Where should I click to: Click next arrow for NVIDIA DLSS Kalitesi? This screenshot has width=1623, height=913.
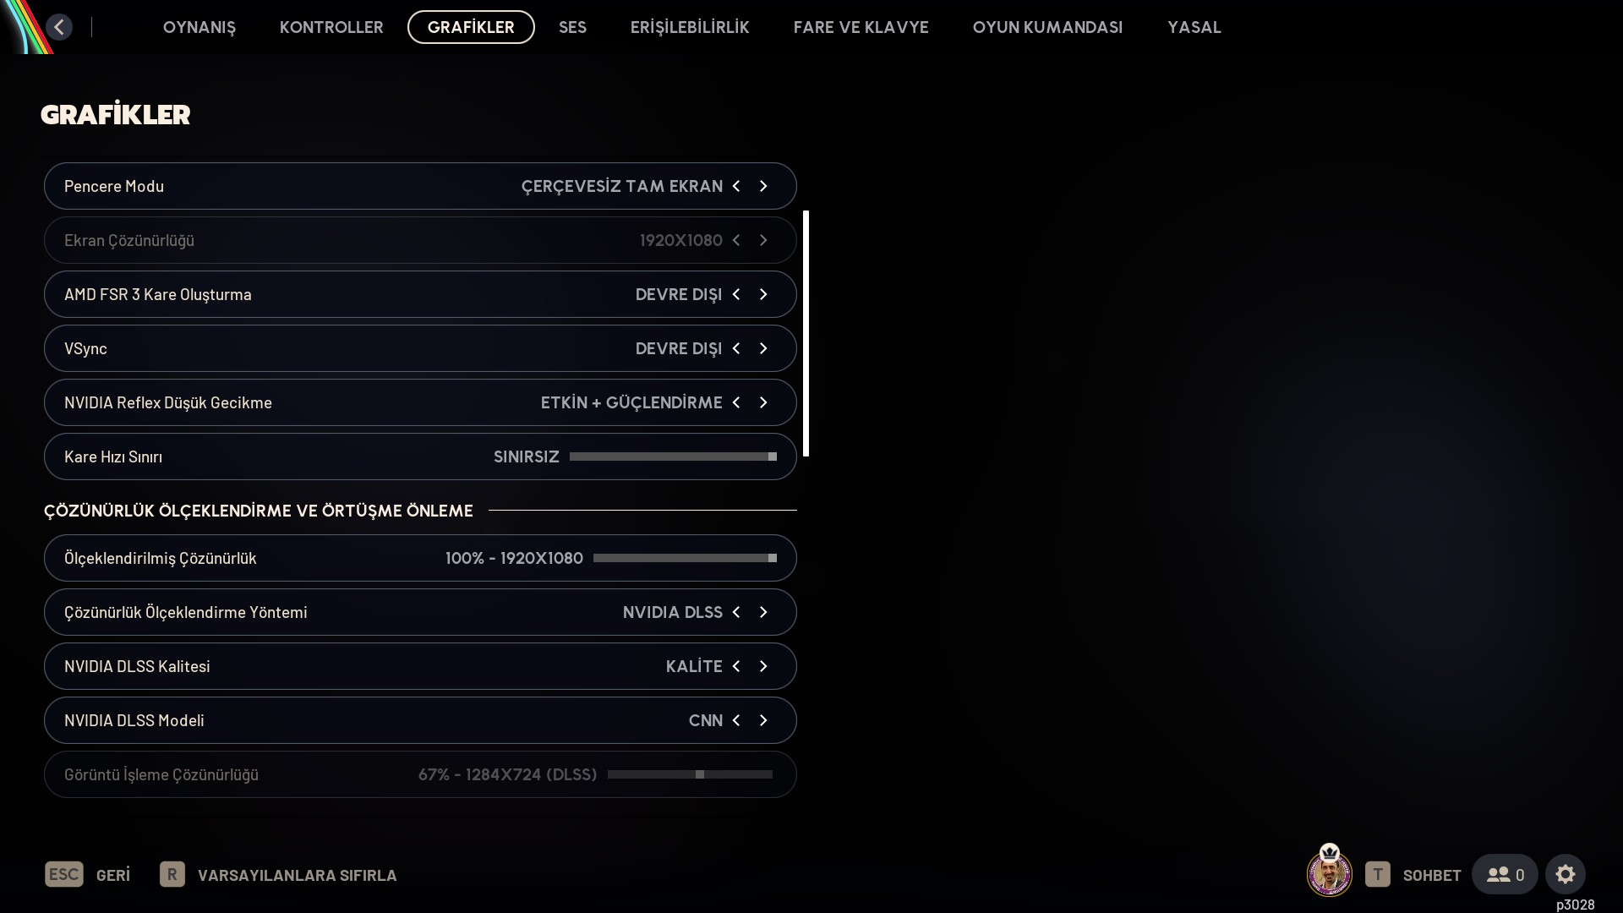(x=763, y=666)
